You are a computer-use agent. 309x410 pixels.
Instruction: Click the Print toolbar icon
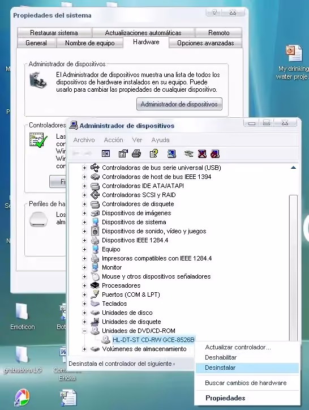(136, 153)
